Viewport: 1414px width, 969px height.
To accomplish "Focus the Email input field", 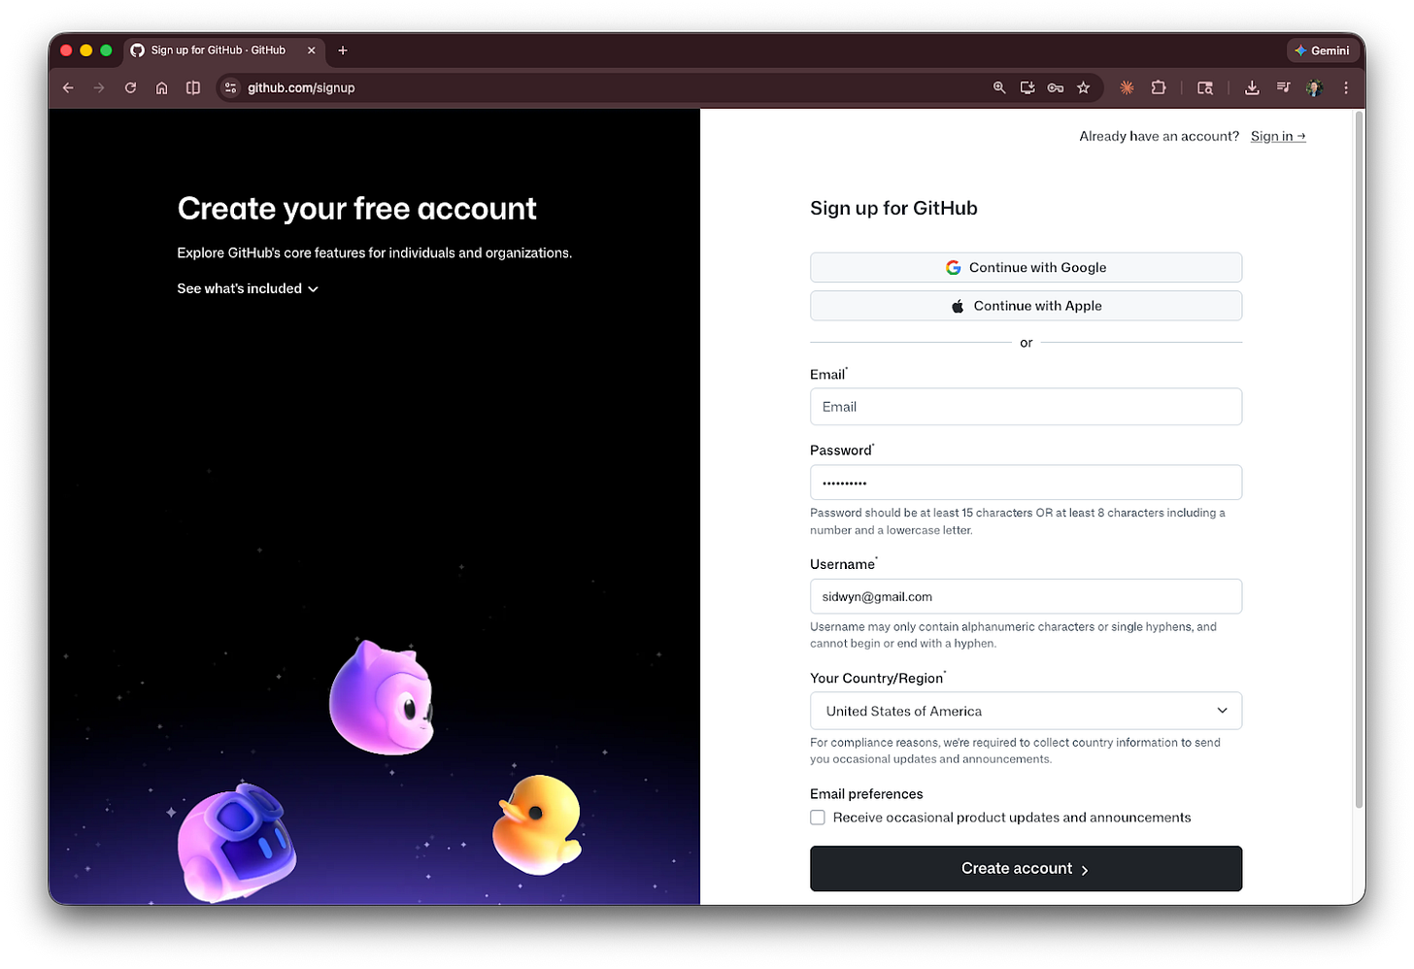I will tap(1026, 407).
